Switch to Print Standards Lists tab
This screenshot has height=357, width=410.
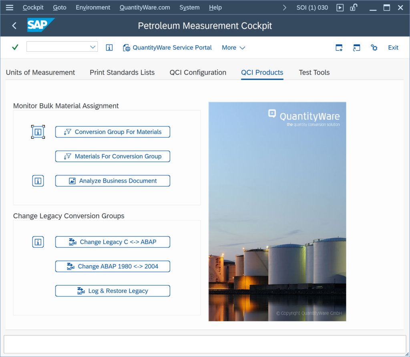tap(122, 73)
